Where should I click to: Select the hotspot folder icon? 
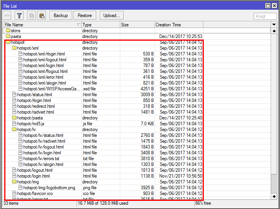pyautogui.click(x=8, y=42)
